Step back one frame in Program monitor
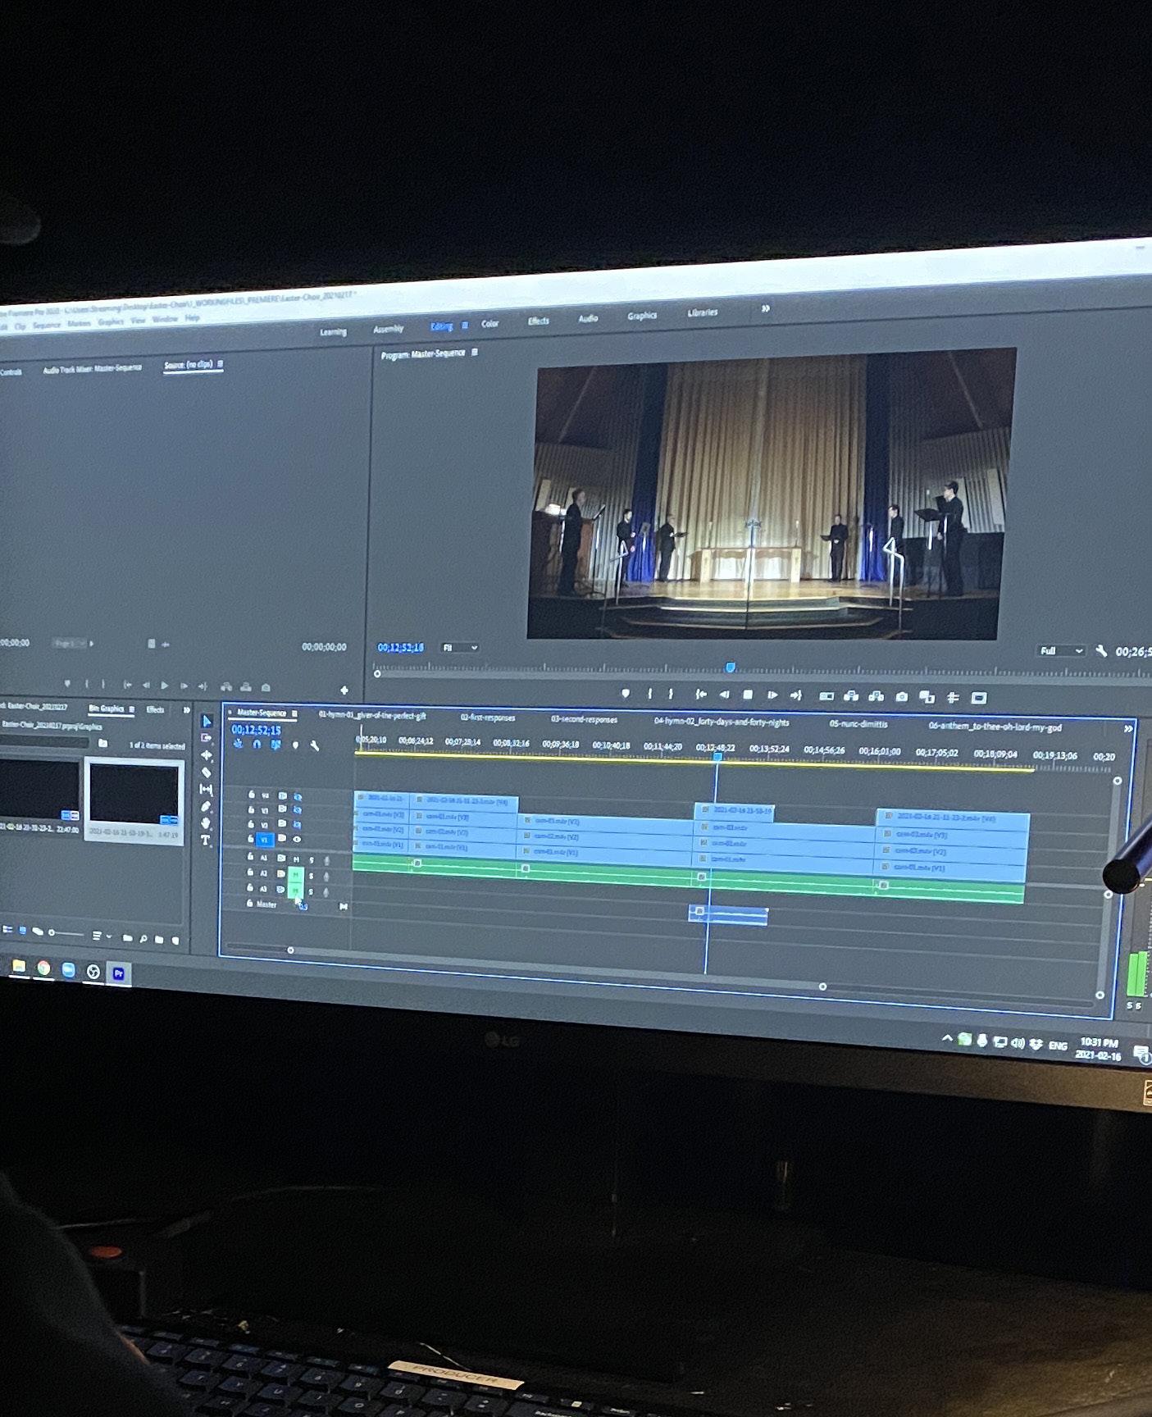This screenshot has height=1417, width=1152. 724,695
